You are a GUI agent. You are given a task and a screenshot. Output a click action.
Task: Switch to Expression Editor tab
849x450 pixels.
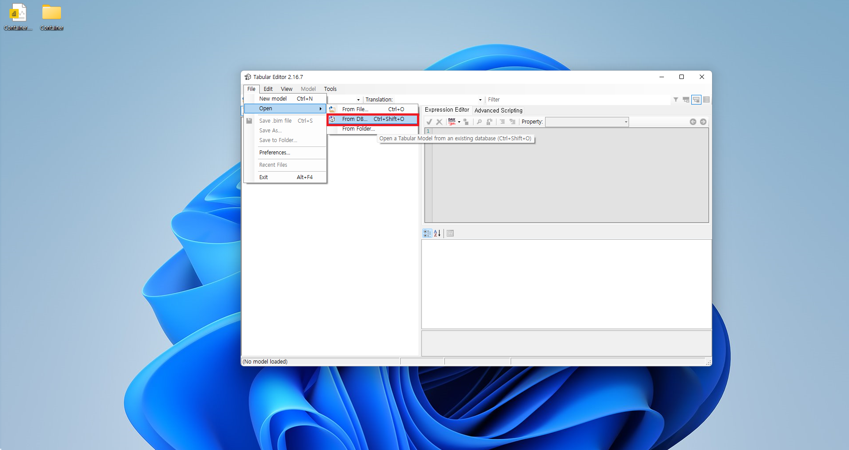click(447, 109)
